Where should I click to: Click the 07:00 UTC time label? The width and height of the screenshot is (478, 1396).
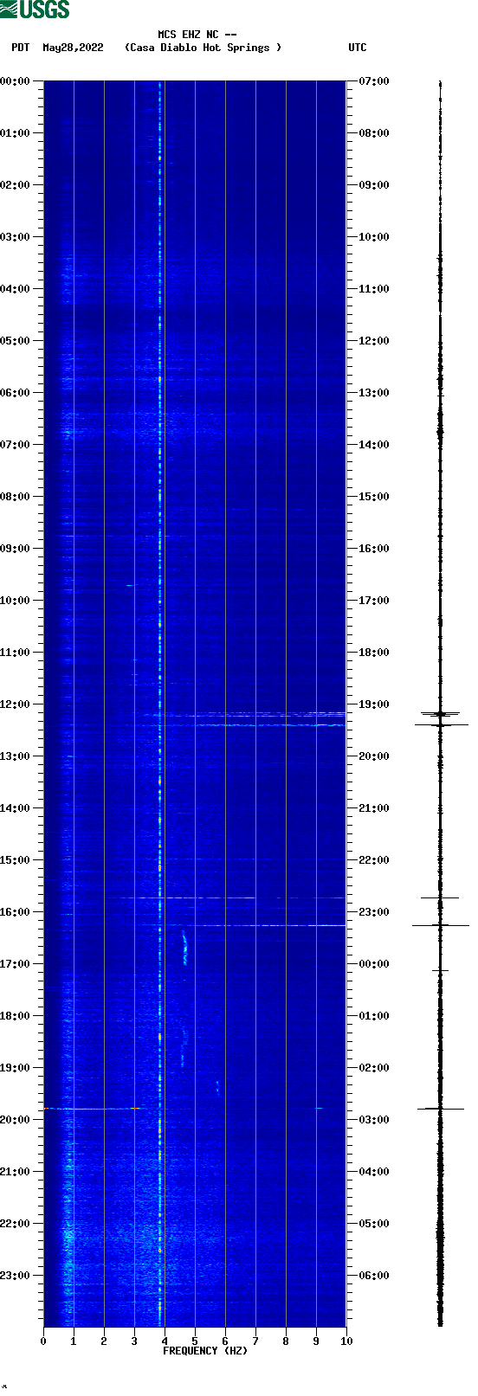(374, 81)
